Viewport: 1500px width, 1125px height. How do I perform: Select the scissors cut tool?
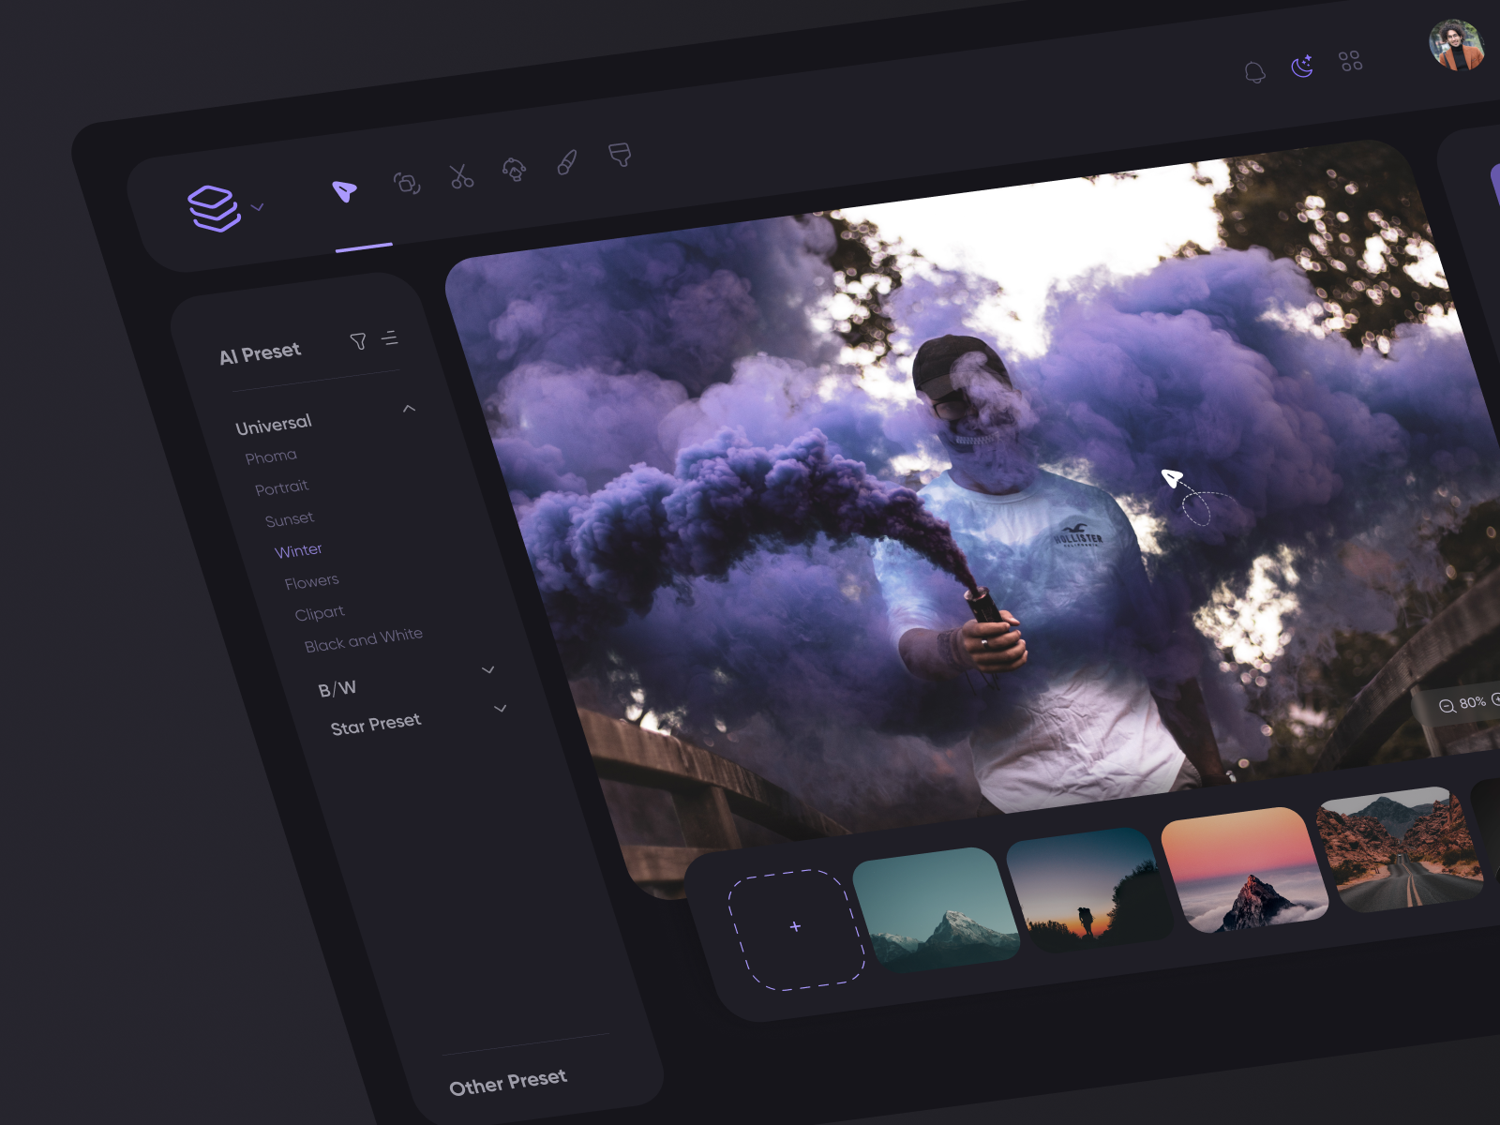click(x=460, y=174)
